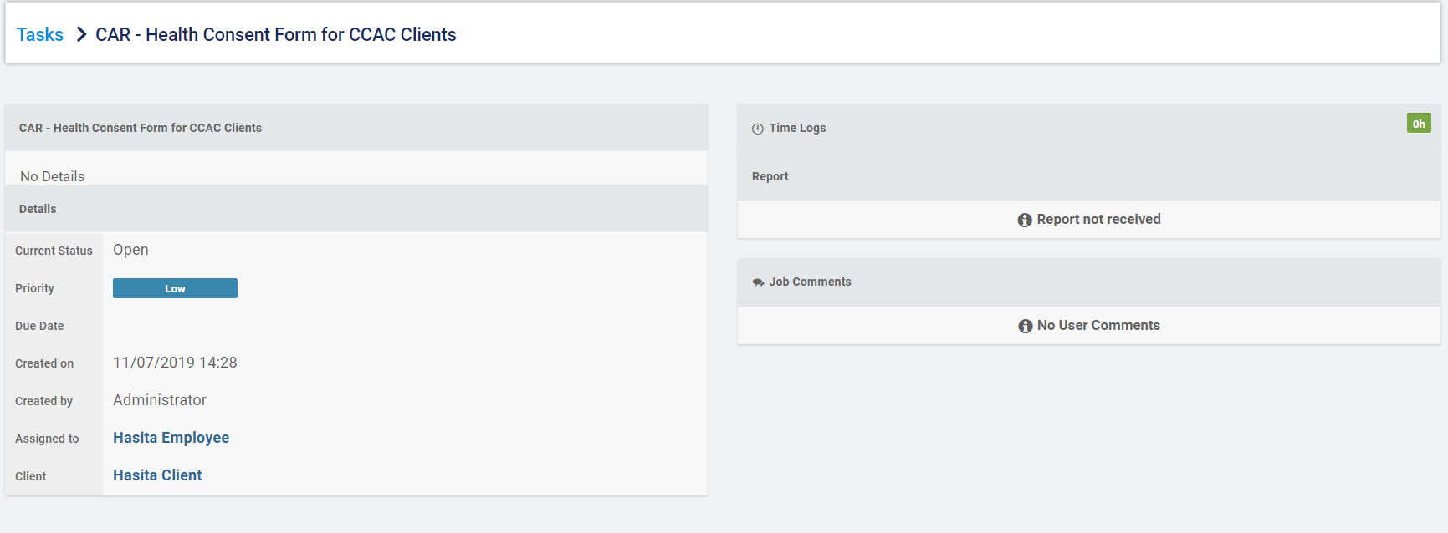This screenshot has width=1448, height=533.
Task: Select the Time Logs panel header
Action: [797, 128]
